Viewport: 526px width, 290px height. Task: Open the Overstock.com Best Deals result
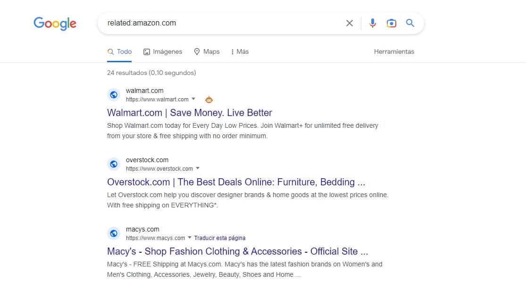236,182
